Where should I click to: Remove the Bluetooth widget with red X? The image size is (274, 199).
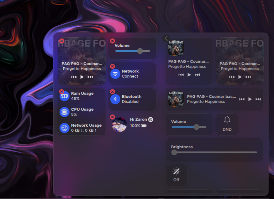(112, 92)
